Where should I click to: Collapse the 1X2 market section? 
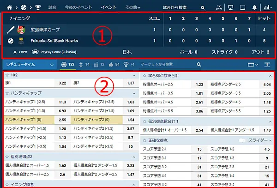(x=134, y=75)
